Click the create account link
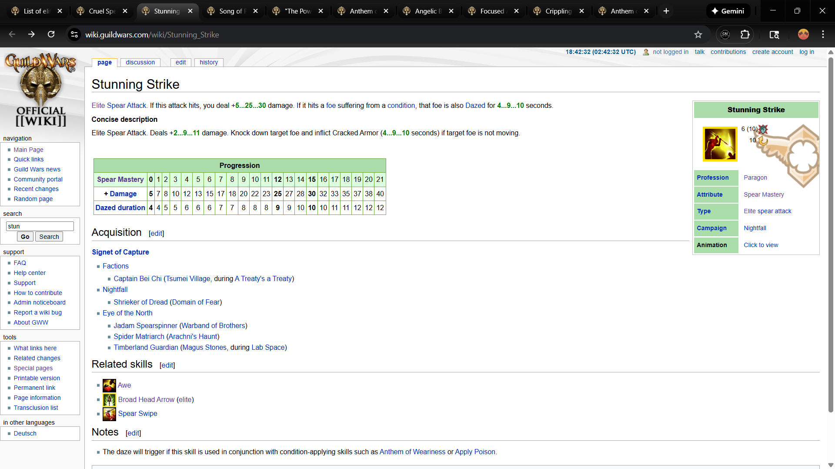 pos(772,52)
